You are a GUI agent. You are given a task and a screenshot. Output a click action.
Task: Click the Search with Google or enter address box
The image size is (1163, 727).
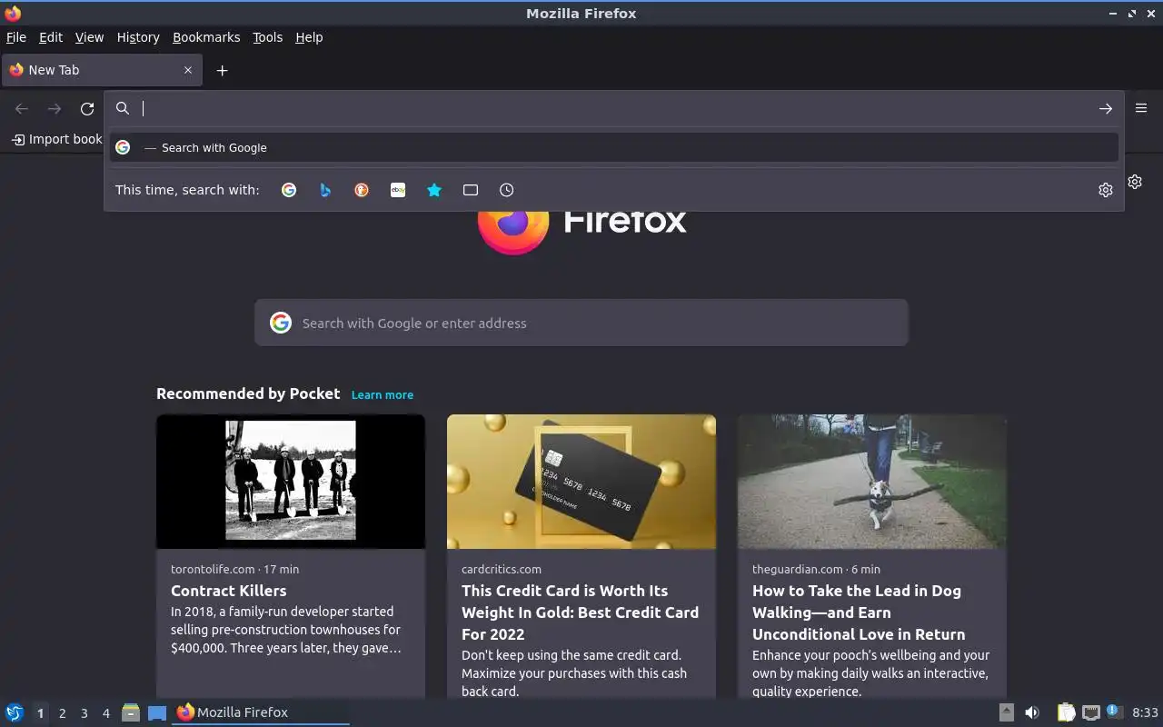(581, 323)
